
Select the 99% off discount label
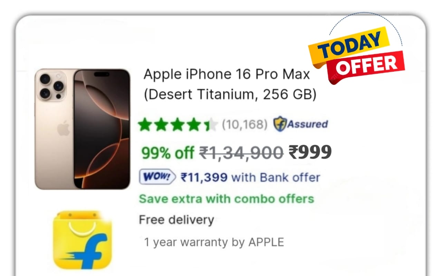167,152
